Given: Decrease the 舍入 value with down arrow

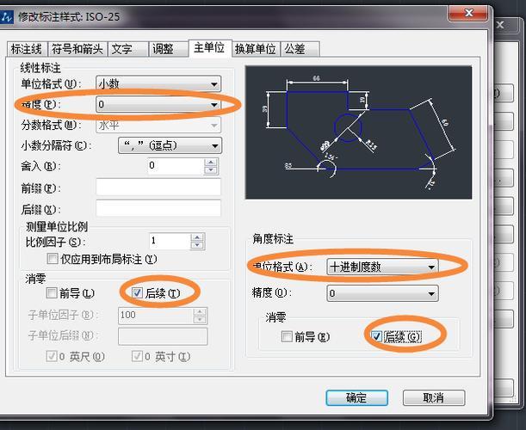Looking at the screenshot, I should click(211, 170).
